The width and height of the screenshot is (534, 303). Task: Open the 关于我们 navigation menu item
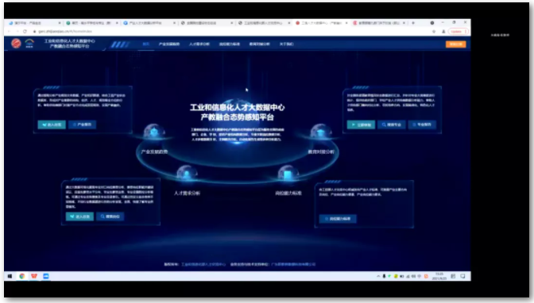click(x=286, y=44)
